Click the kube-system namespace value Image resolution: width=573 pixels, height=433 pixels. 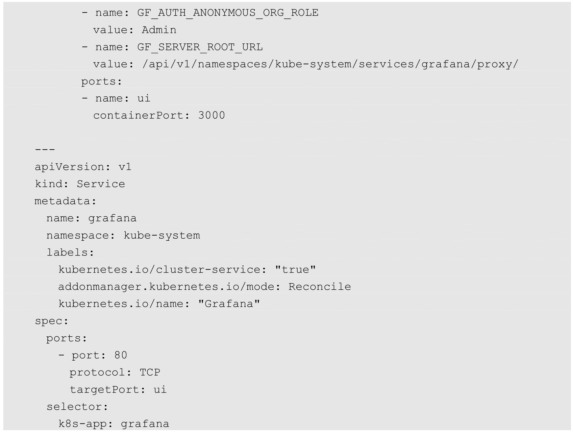click(162, 235)
